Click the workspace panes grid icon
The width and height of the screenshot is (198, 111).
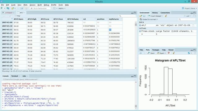[54, 8]
